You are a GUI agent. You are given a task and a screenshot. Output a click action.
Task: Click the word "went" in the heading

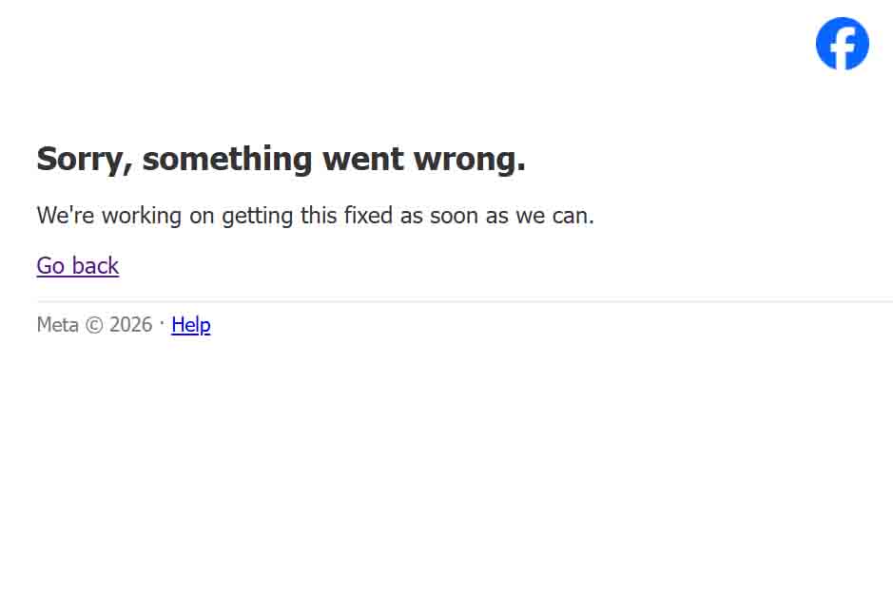click(x=363, y=160)
